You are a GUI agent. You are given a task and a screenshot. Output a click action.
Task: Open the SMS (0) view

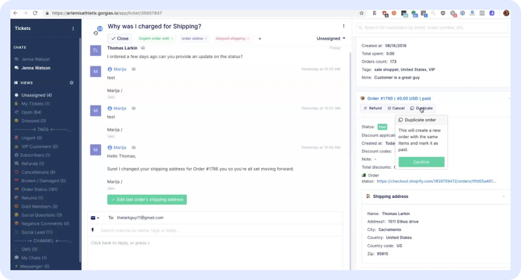click(29, 249)
